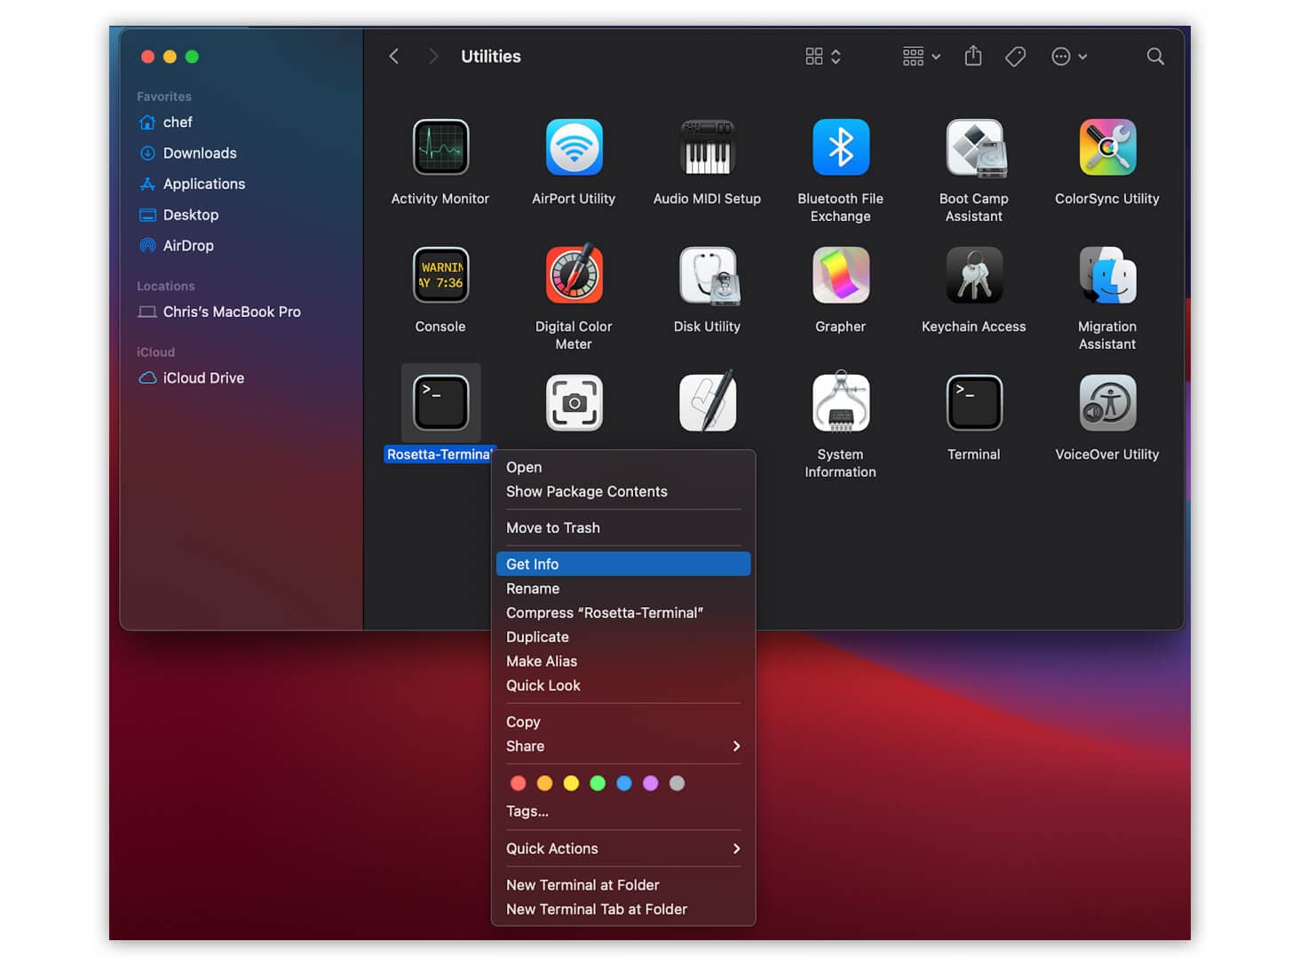
Task: Expand the Quick Actions submenu arrow
Action: (x=736, y=849)
